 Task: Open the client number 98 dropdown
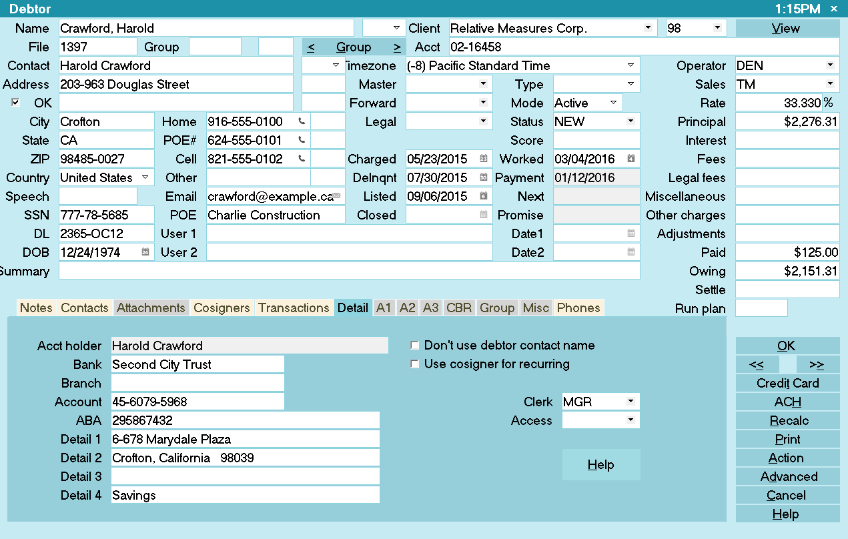(x=717, y=28)
